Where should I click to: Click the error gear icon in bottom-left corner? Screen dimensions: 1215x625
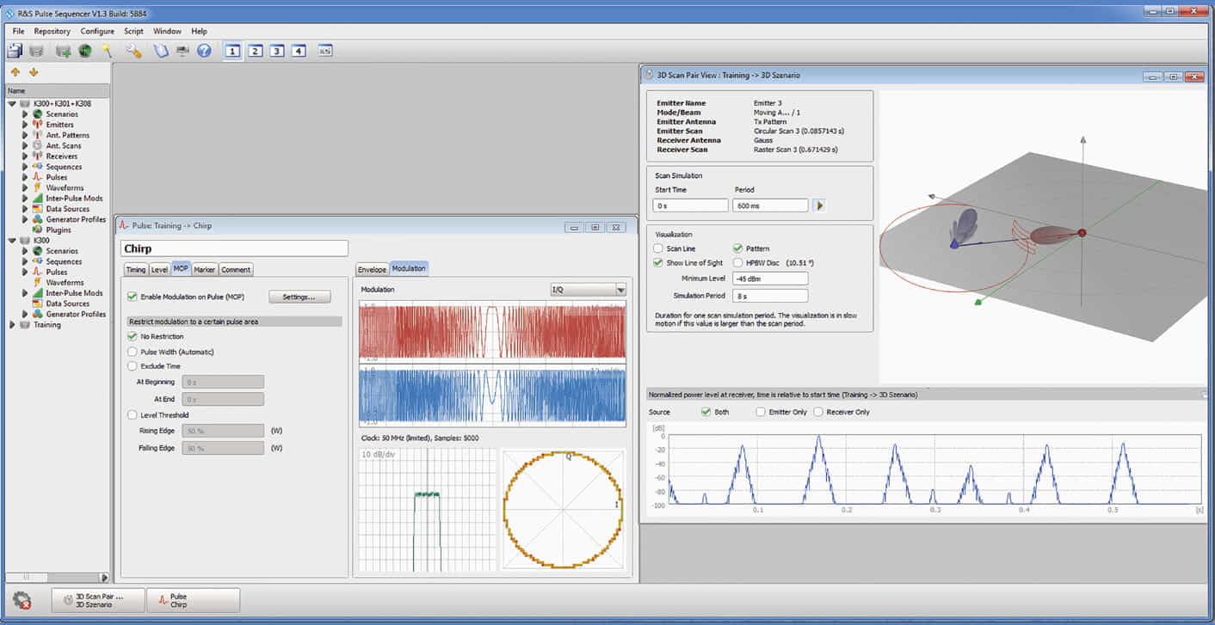coord(22,600)
